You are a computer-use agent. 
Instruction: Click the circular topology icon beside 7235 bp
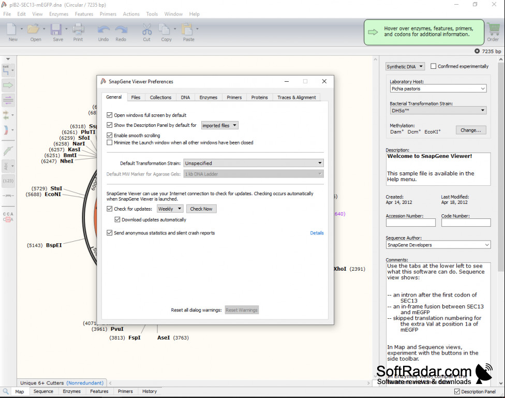coord(477,51)
